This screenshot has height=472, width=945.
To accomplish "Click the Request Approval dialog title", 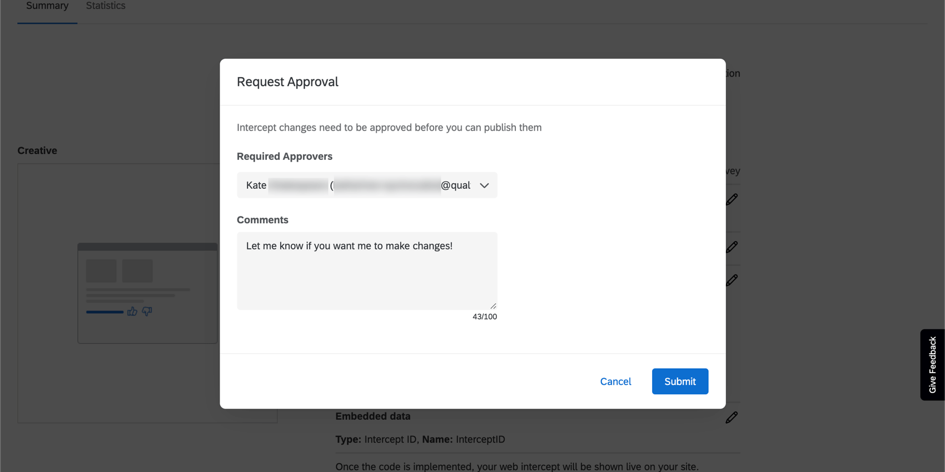I will [287, 82].
